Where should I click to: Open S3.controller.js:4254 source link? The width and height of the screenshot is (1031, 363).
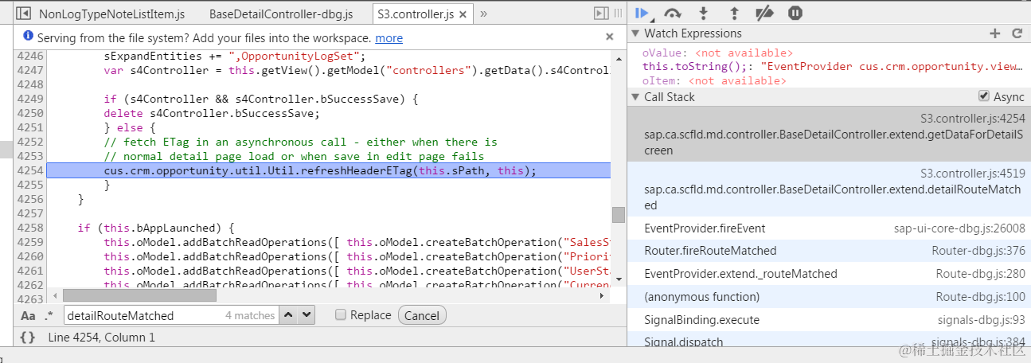(973, 118)
